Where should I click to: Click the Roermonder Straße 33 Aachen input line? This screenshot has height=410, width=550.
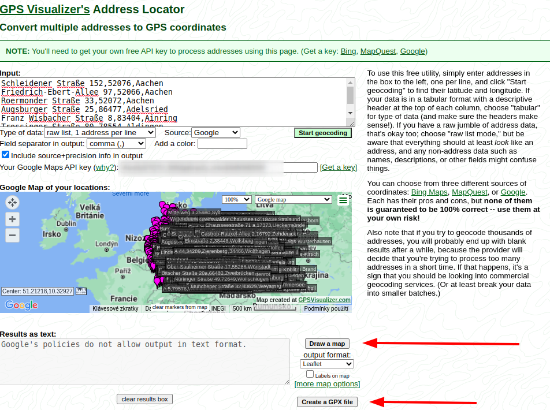pyautogui.click(x=77, y=100)
